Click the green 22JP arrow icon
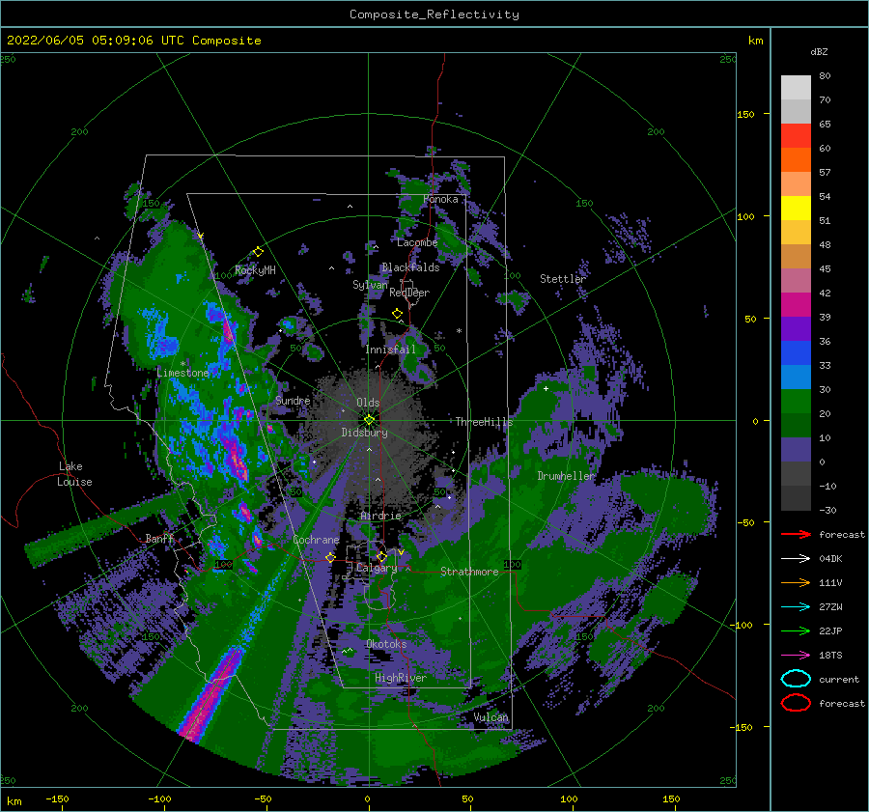869x812 pixels. (x=796, y=630)
